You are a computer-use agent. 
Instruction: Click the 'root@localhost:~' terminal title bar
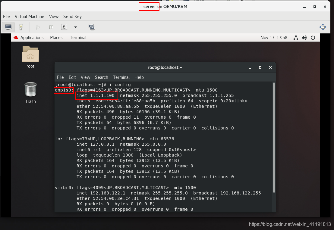pos(165,67)
